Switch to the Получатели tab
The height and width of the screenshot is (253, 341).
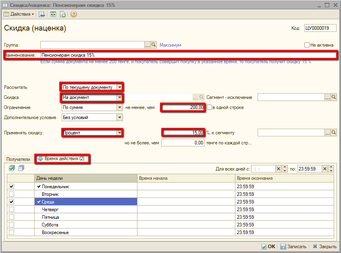[19, 159]
